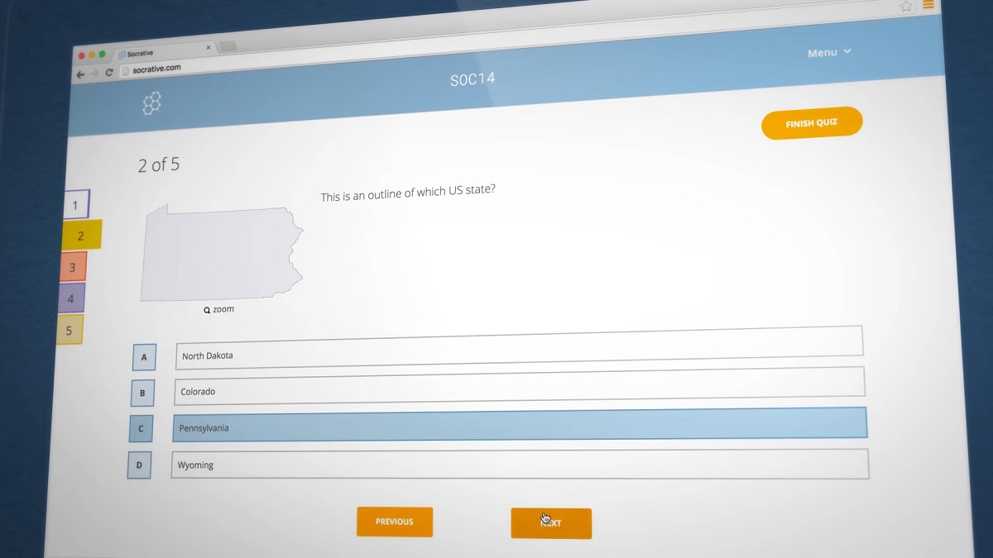Expand the Menu dropdown
This screenshot has height=558, width=993.
(x=829, y=52)
